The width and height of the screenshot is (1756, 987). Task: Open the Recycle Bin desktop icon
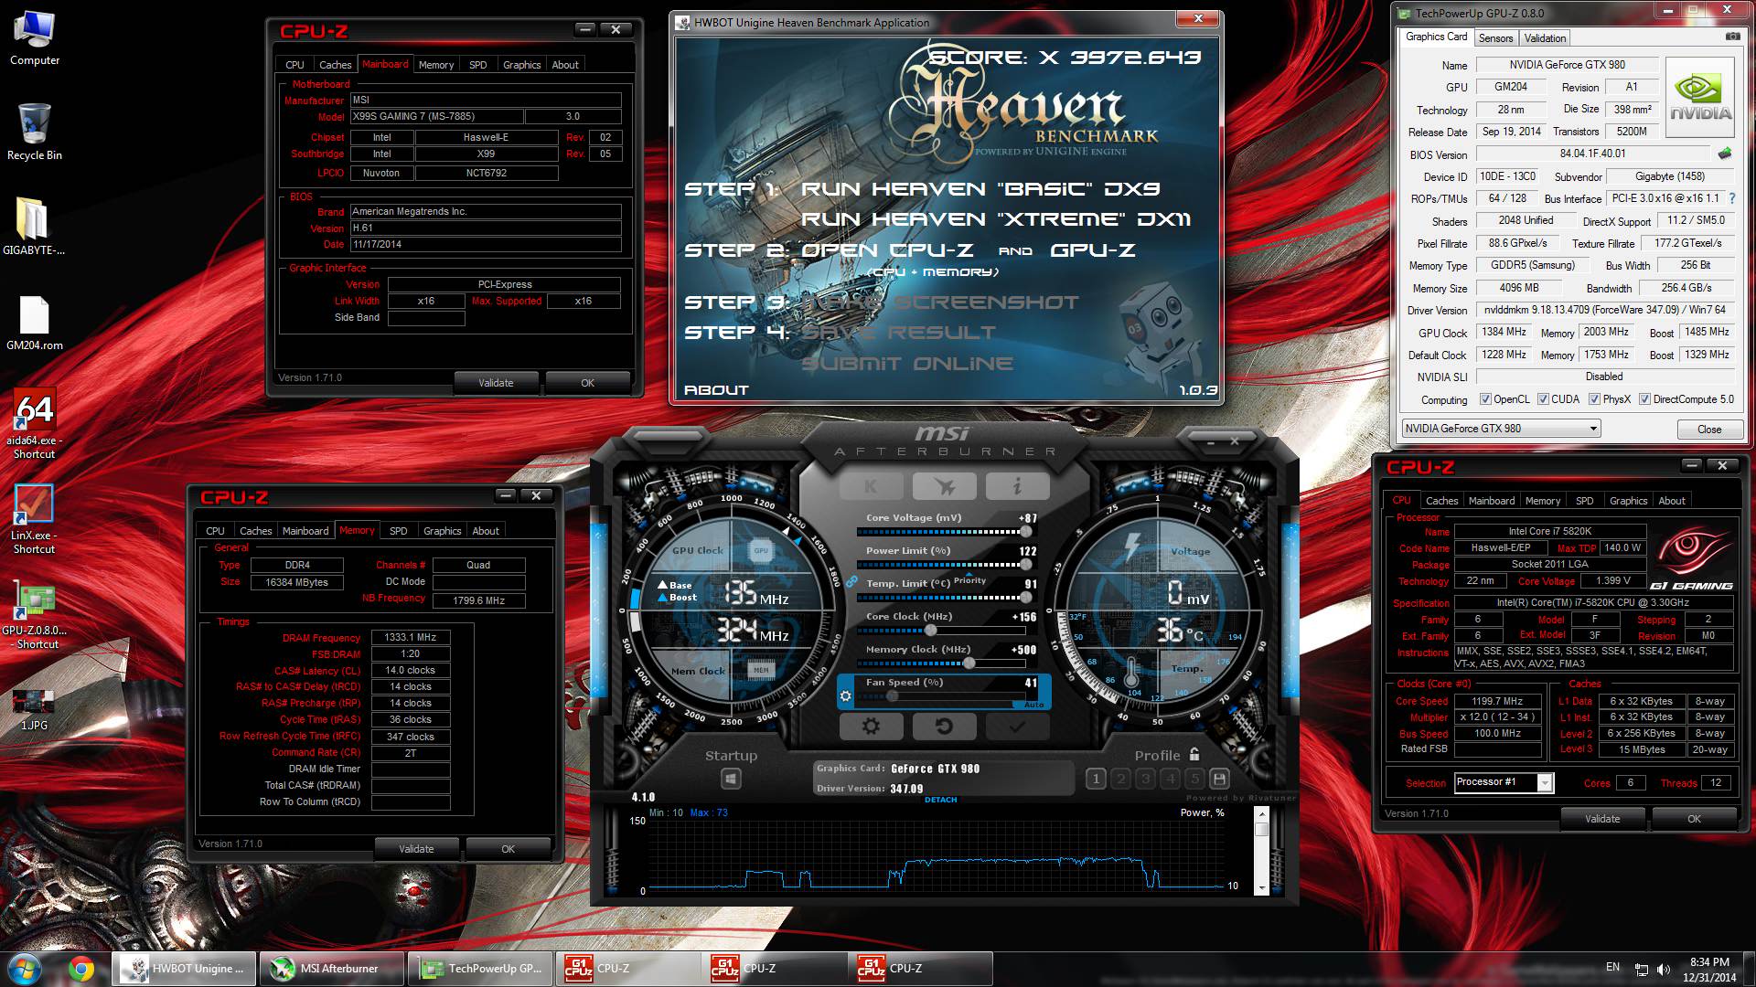[x=35, y=133]
